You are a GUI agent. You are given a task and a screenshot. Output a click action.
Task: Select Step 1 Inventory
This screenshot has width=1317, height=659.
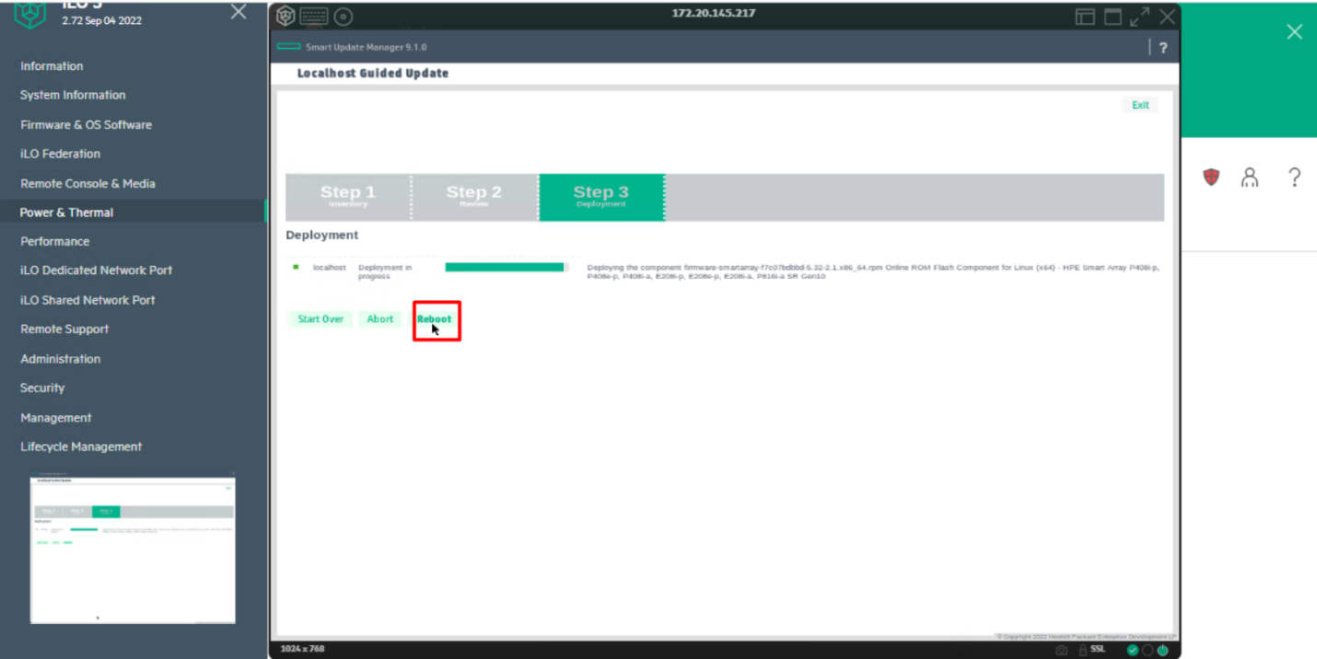[x=348, y=197]
